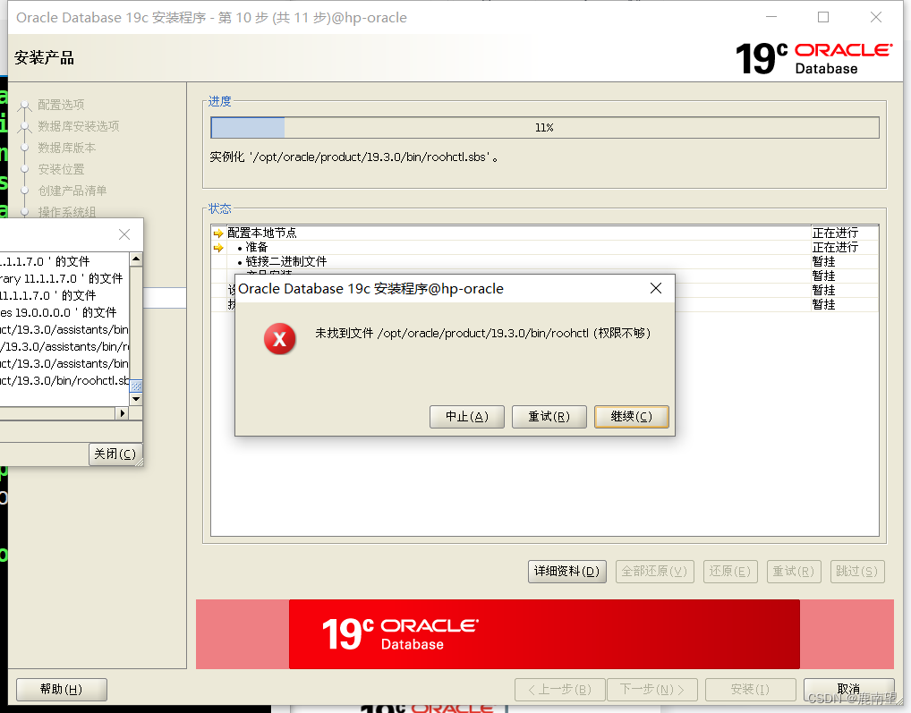Select the 安装位置 step in sidebar
Viewport: 911px width, 713px height.
pos(57,168)
